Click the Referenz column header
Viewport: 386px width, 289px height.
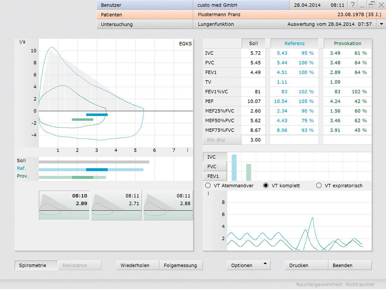tap(294, 43)
